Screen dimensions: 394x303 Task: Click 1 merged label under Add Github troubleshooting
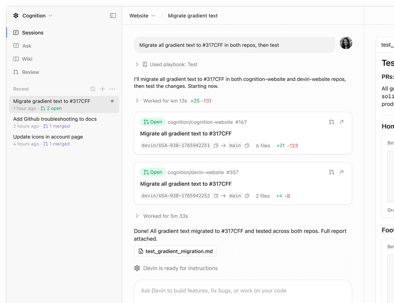[57, 126]
